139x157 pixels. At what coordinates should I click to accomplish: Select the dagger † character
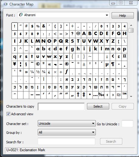pyautogui.click(x=78, y=95)
